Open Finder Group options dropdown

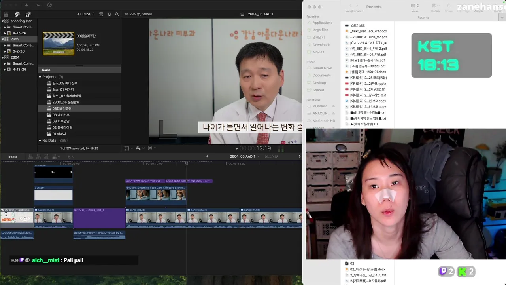(435, 6)
